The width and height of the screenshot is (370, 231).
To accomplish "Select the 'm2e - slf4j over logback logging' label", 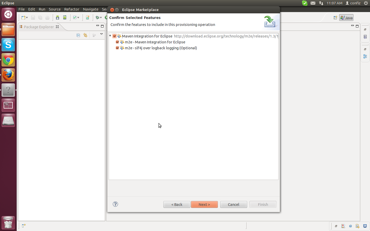I will tap(161, 48).
